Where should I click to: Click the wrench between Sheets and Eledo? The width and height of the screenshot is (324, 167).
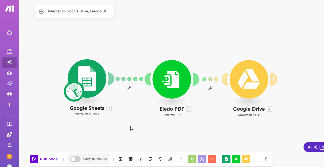point(129,88)
